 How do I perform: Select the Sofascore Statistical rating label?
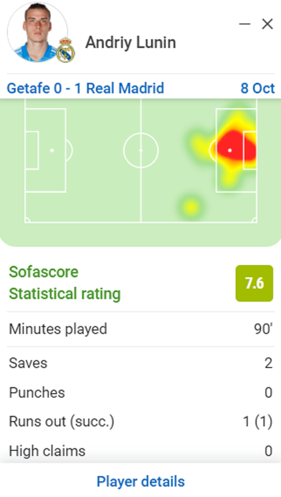click(65, 283)
